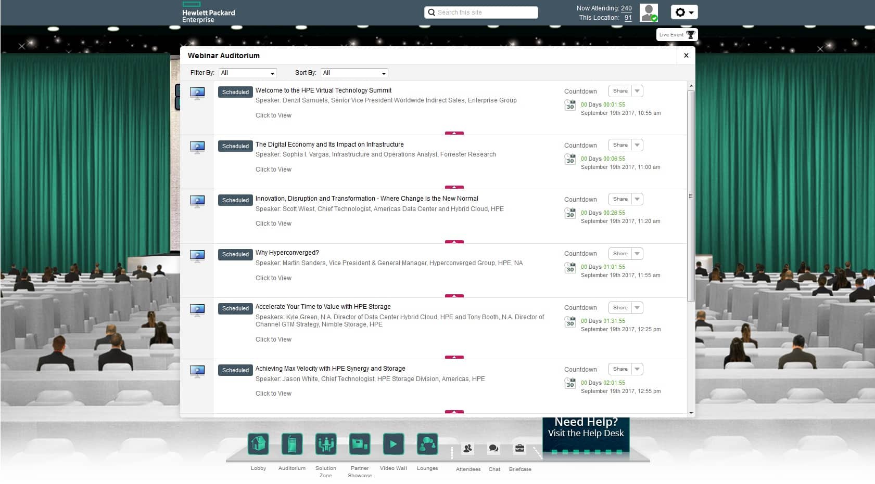The width and height of the screenshot is (875, 484).
Task: Open the user profile avatar
Action: click(x=649, y=12)
